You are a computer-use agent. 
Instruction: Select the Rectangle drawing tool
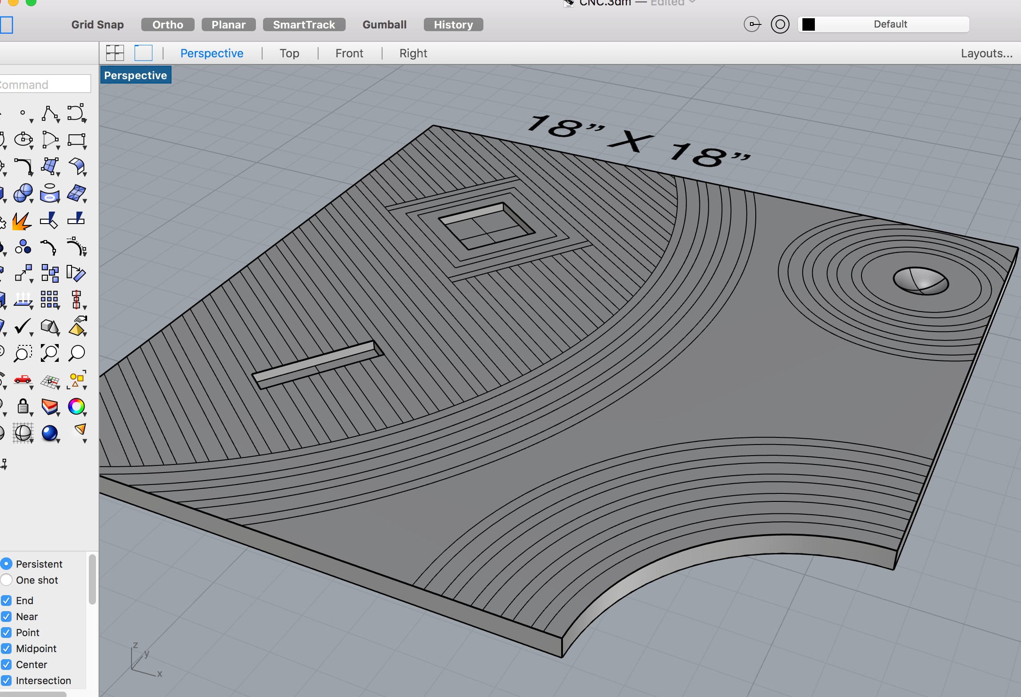pos(76,140)
